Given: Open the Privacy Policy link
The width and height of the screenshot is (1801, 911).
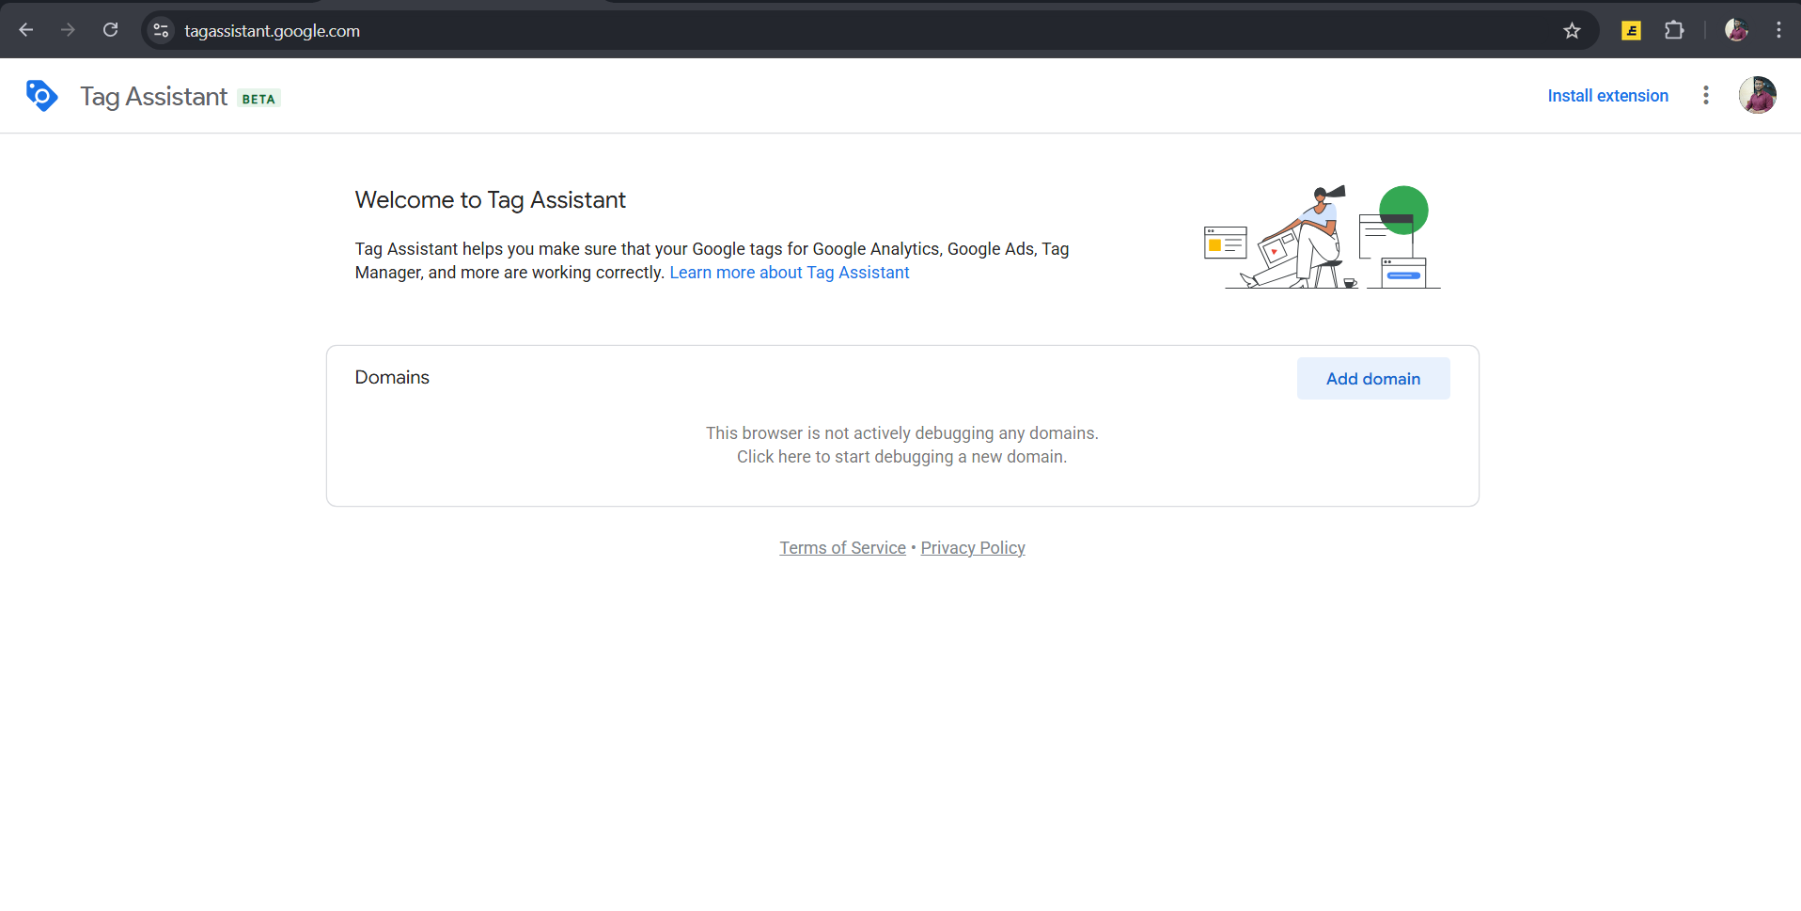Looking at the screenshot, I should pos(972,548).
